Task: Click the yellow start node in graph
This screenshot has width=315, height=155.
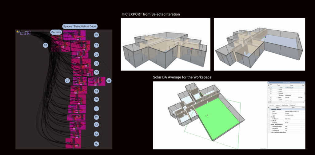Action: point(18,31)
